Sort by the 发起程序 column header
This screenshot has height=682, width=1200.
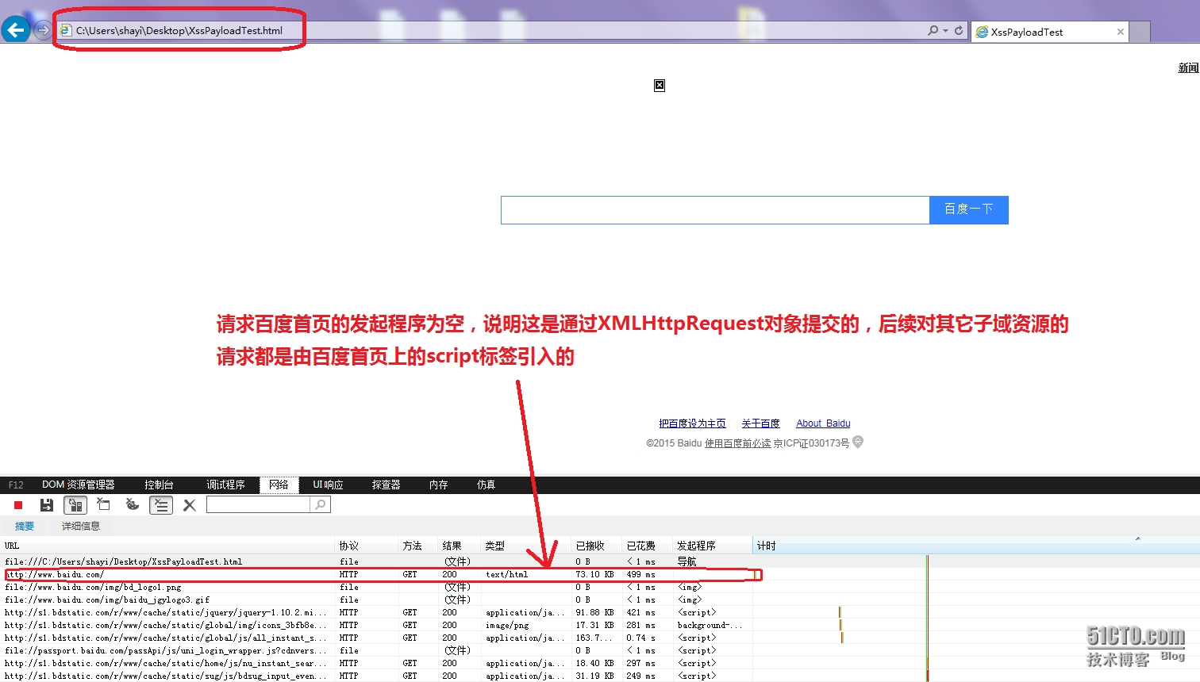pos(712,546)
